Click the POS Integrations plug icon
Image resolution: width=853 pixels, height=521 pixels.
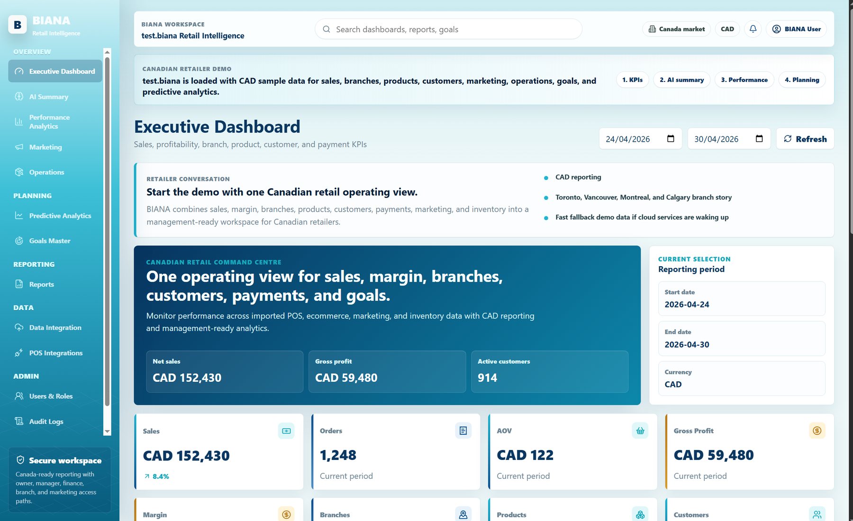(x=19, y=353)
